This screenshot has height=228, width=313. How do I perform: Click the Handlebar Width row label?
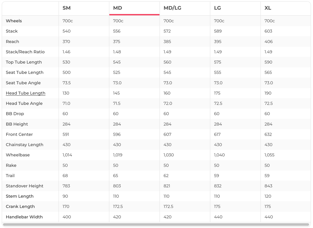[x=24, y=217]
